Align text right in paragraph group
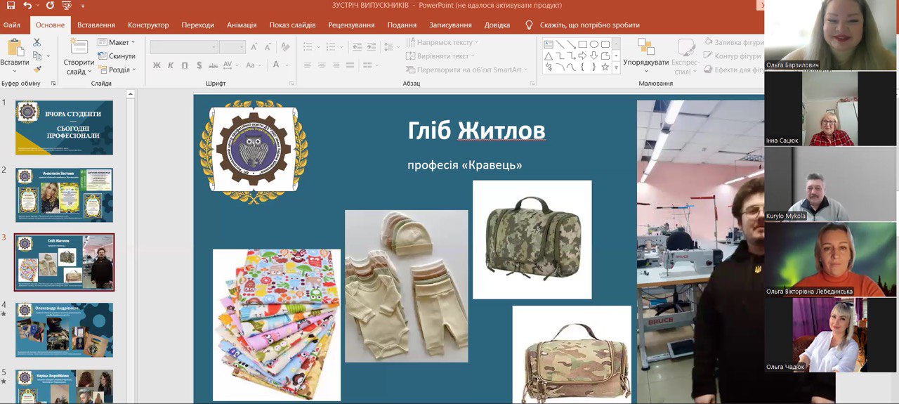 [x=336, y=65]
